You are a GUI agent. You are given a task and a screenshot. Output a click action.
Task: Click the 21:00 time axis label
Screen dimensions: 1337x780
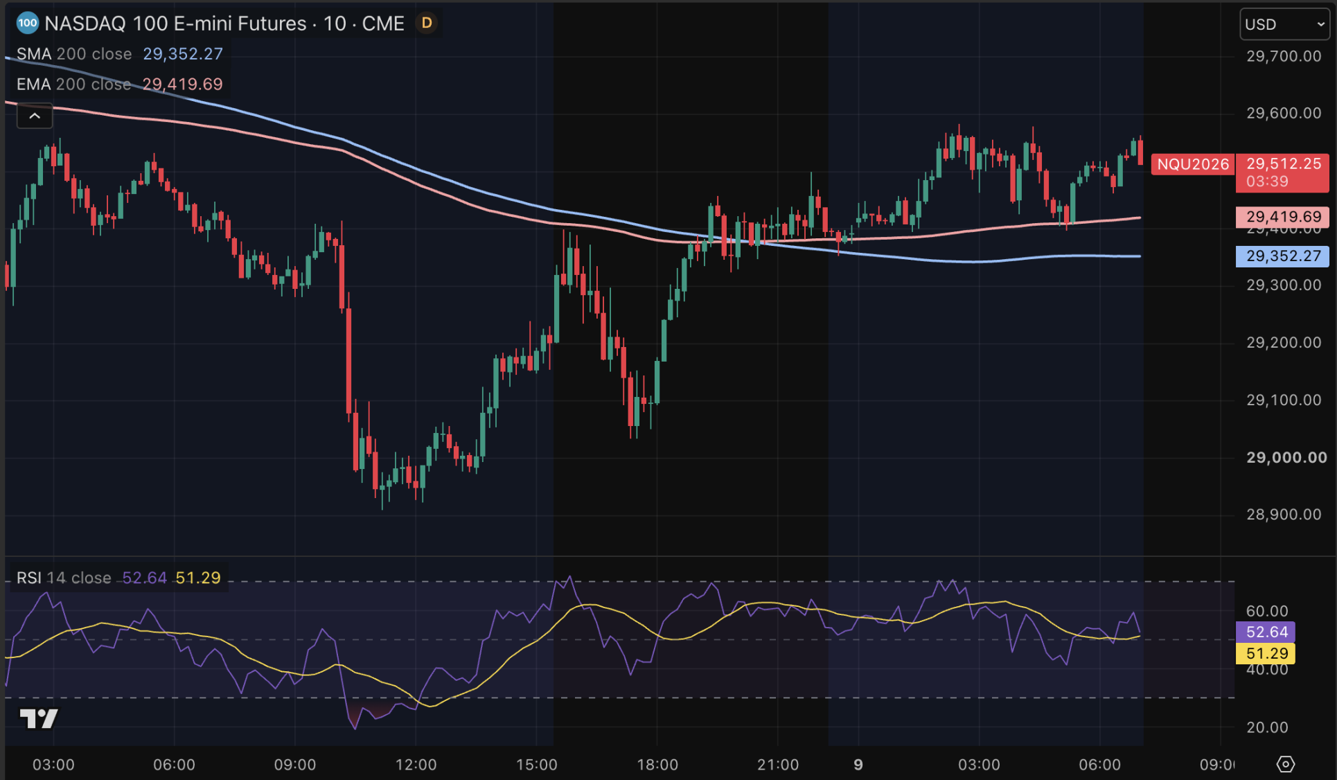[778, 765]
